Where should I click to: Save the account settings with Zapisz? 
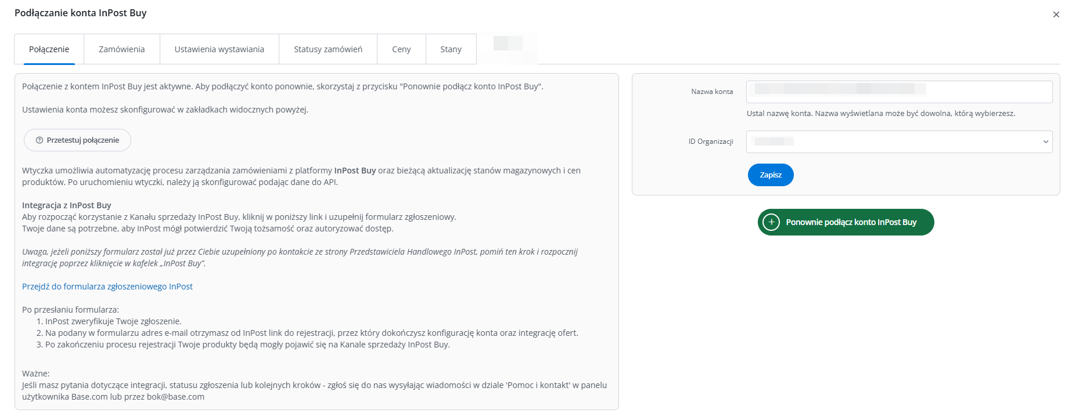770,175
